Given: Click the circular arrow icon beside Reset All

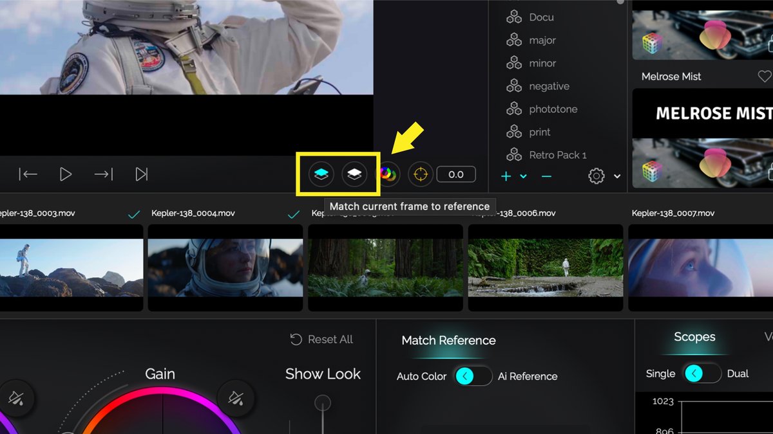Looking at the screenshot, I should [x=296, y=339].
